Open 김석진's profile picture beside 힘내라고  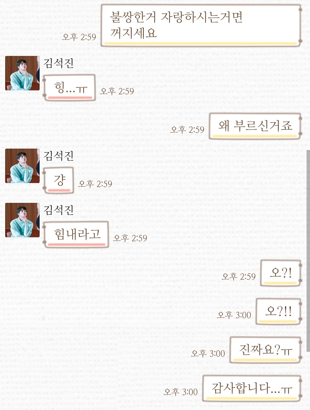click(22, 220)
